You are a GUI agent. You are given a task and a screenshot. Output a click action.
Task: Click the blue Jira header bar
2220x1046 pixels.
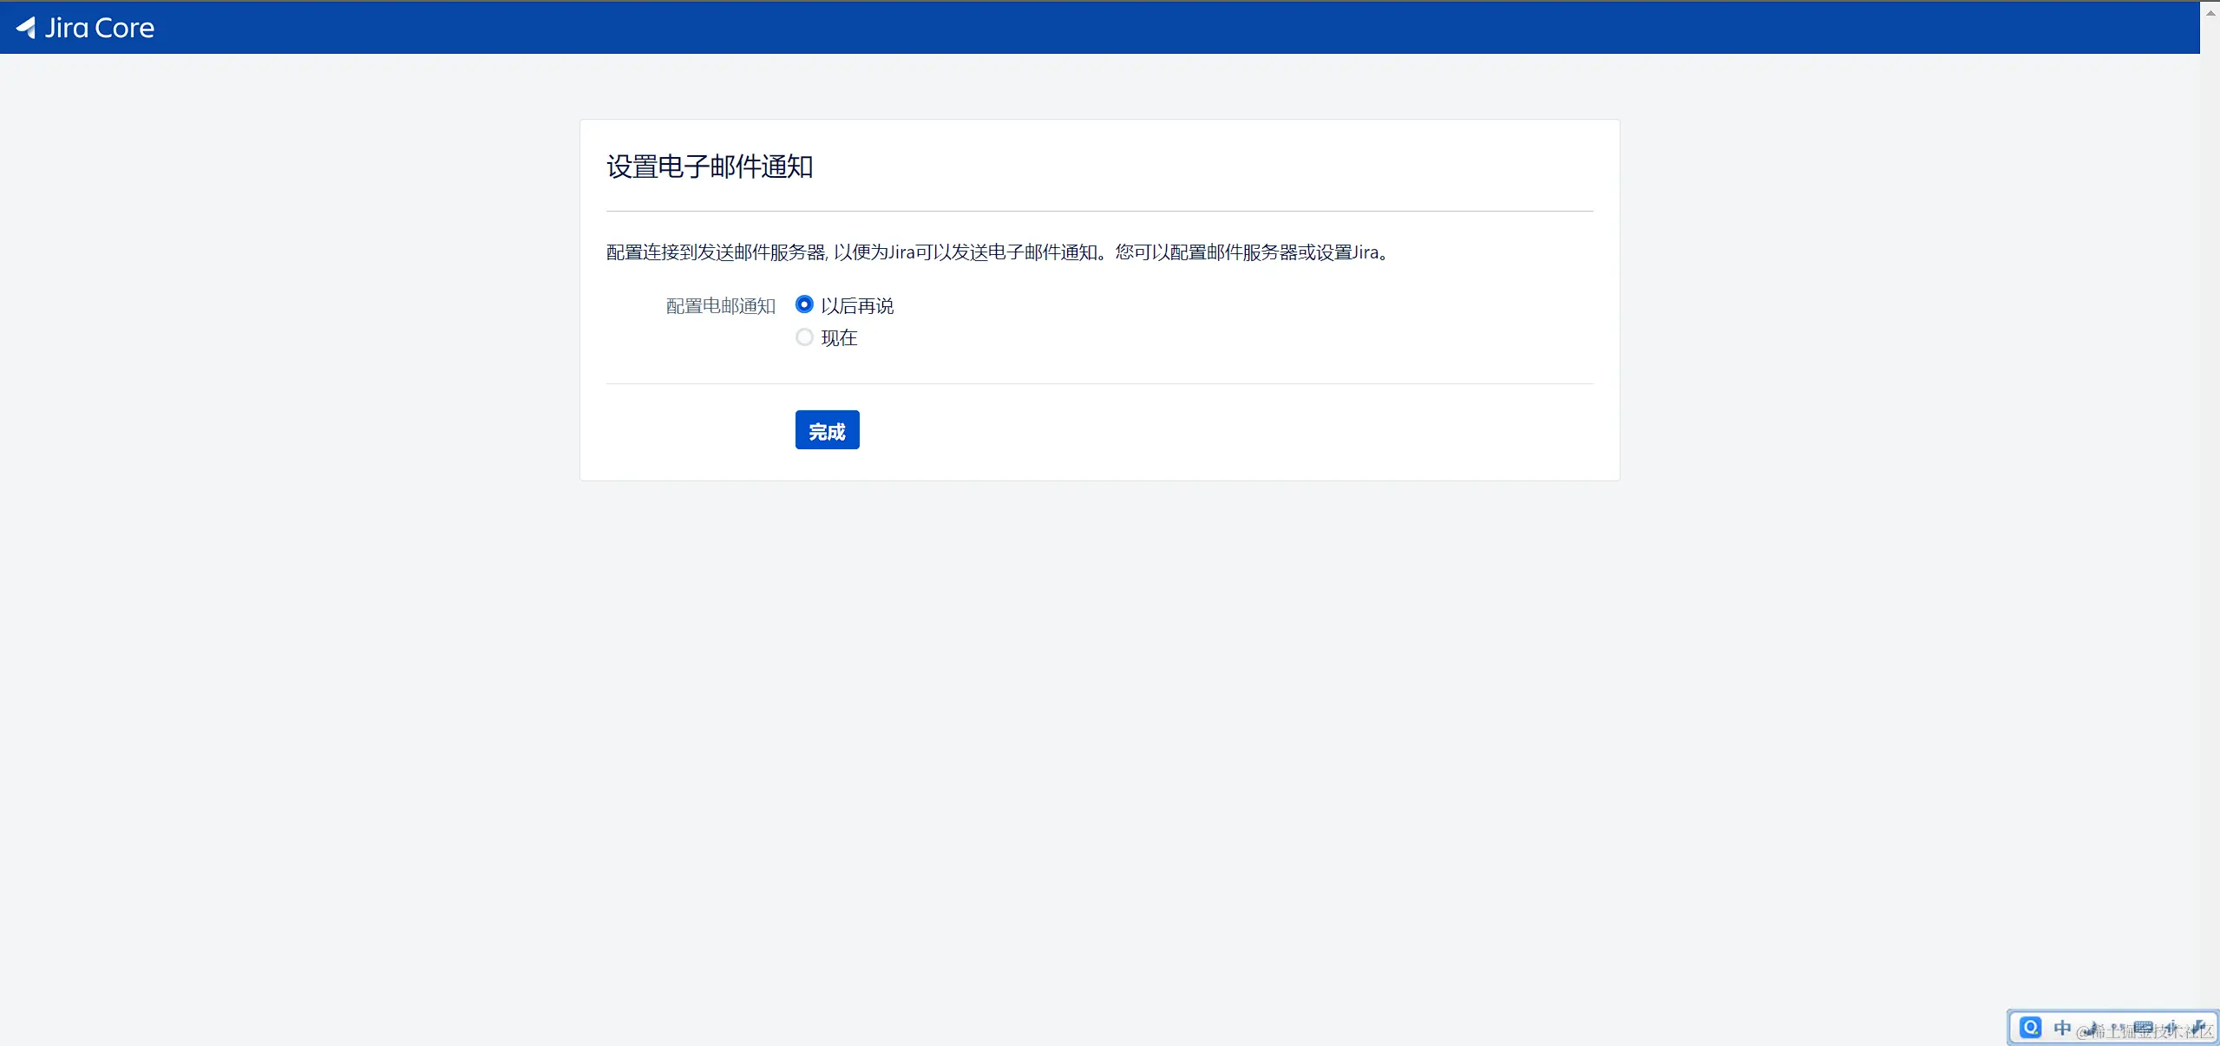tap(1128, 28)
